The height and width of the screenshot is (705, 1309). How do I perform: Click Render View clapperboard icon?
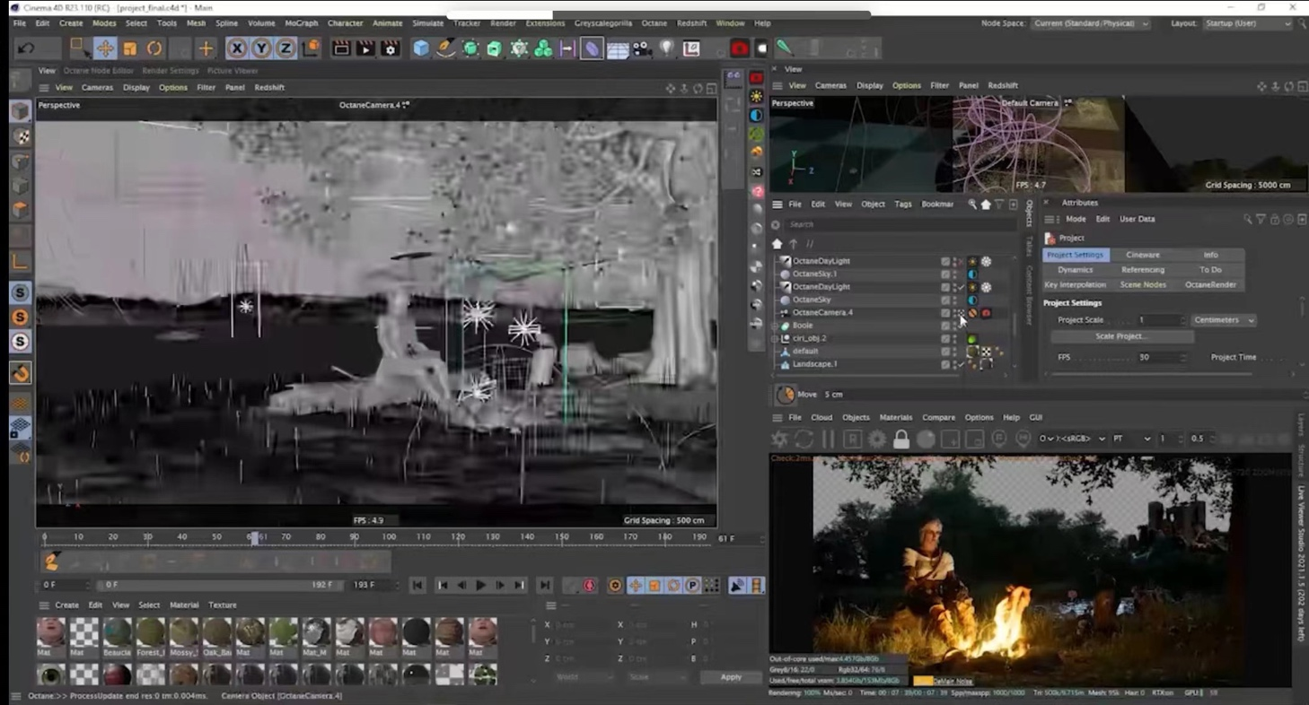coord(341,48)
